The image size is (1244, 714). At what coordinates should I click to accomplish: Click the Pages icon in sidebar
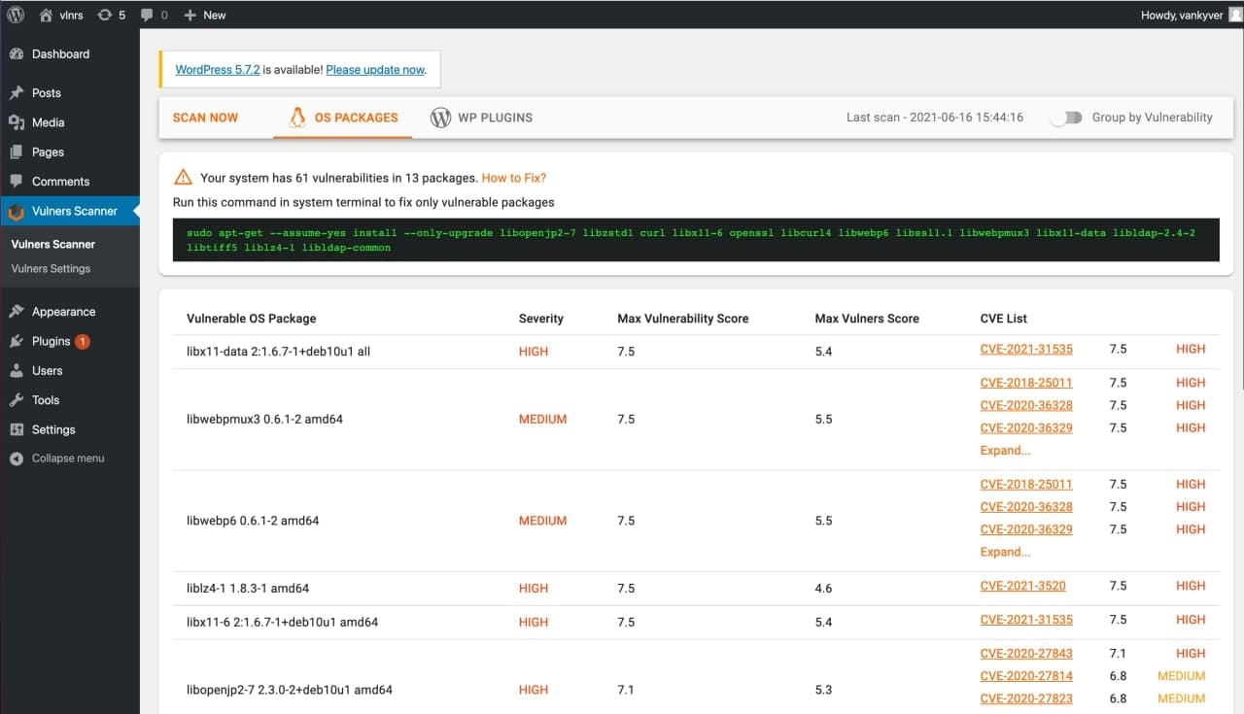pos(17,152)
